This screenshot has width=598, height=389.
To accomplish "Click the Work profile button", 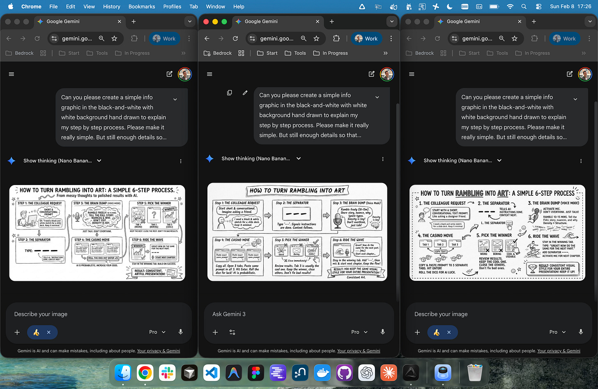I will (367, 38).
